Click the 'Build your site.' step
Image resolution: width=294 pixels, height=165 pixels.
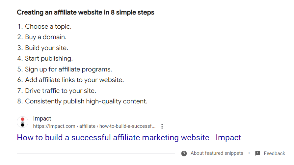(x=46, y=48)
